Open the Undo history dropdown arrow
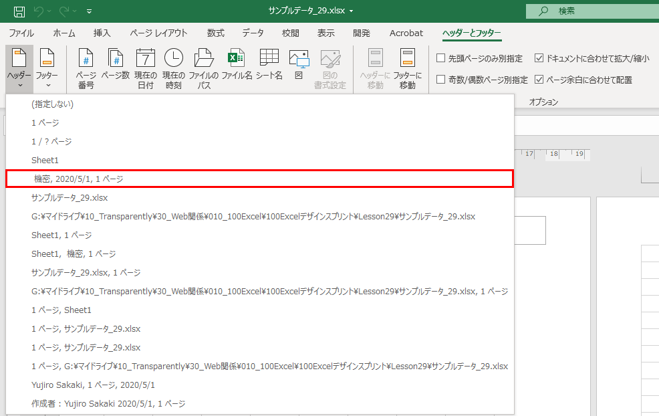Image resolution: width=659 pixels, height=416 pixels. (49, 11)
